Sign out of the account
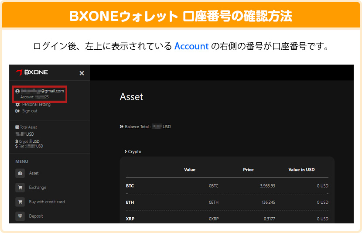Screen dimensions: 362x233 pos(30,111)
